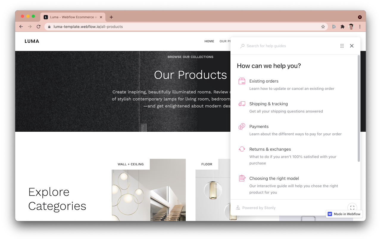Close the Stonly help widget
The height and width of the screenshot is (241, 381).
coord(352,46)
